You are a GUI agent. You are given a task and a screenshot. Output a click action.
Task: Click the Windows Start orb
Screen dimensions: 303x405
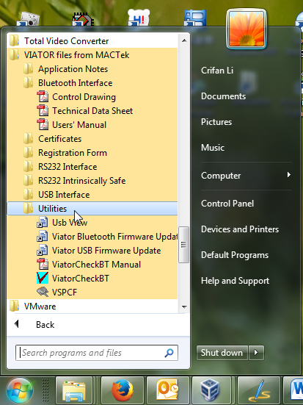click(x=20, y=391)
